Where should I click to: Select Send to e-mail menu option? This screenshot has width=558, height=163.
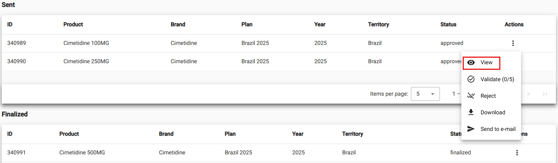coord(498,129)
